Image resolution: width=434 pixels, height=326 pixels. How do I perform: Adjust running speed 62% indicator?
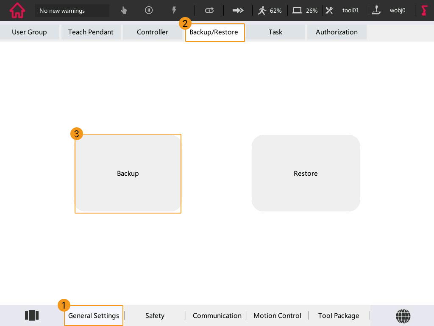tap(270, 11)
